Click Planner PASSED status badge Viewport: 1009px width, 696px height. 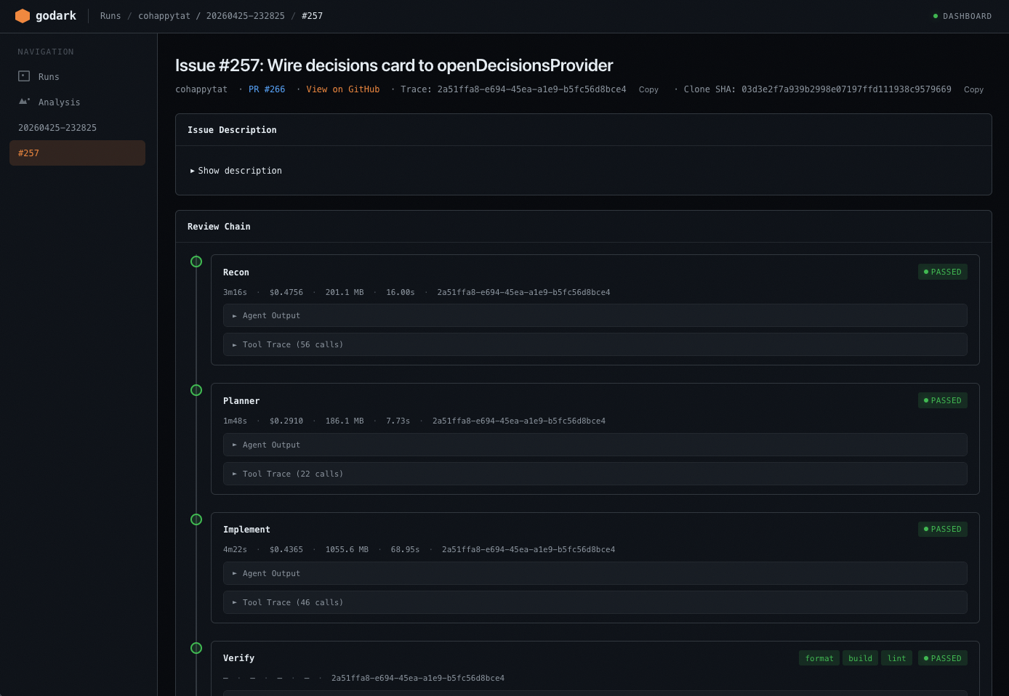click(x=943, y=400)
